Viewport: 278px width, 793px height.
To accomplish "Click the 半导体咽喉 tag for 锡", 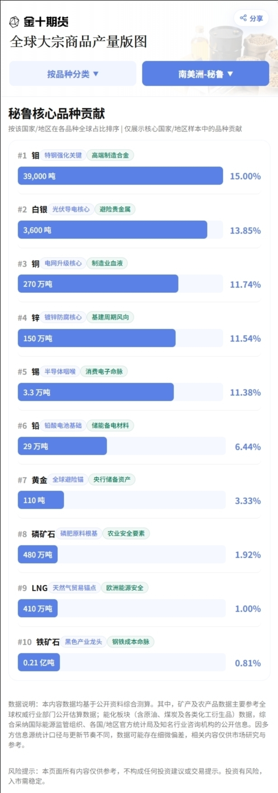I will point(60,371).
